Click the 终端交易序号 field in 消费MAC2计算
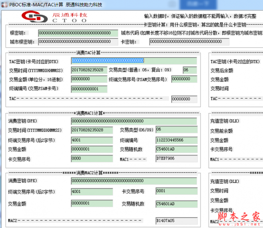263x228 pixels. coord(92,192)
